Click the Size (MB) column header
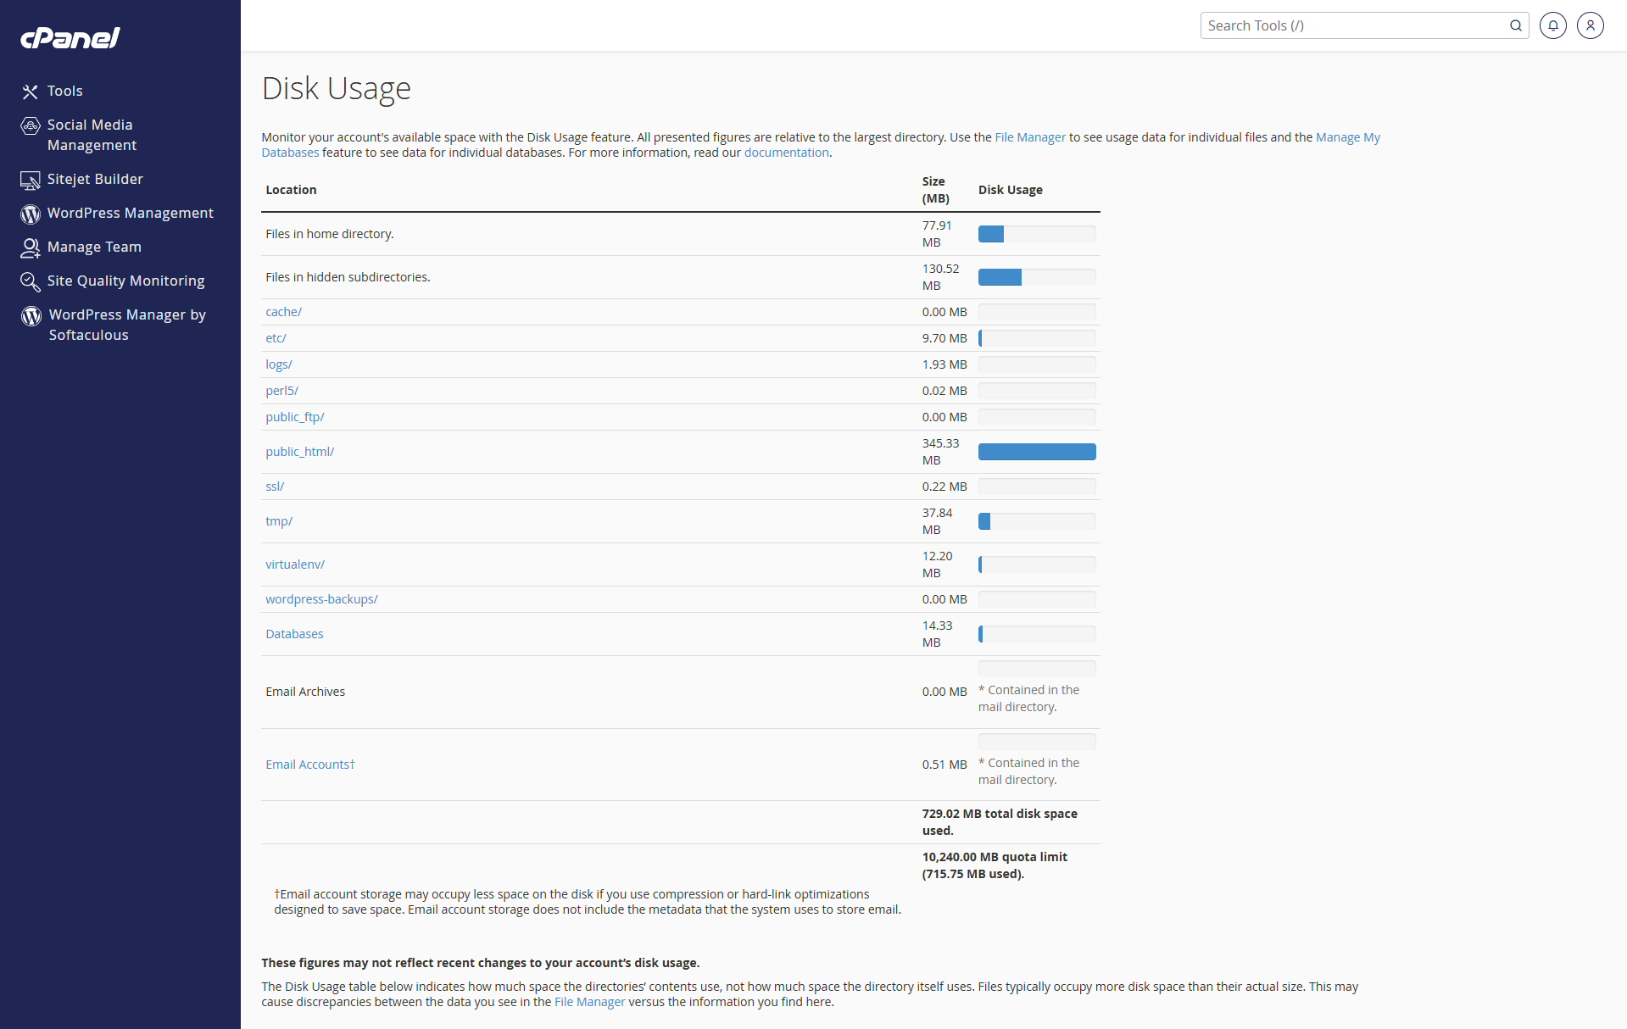Image resolution: width=1627 pixels, height=1029 pixels. point(936,190)
